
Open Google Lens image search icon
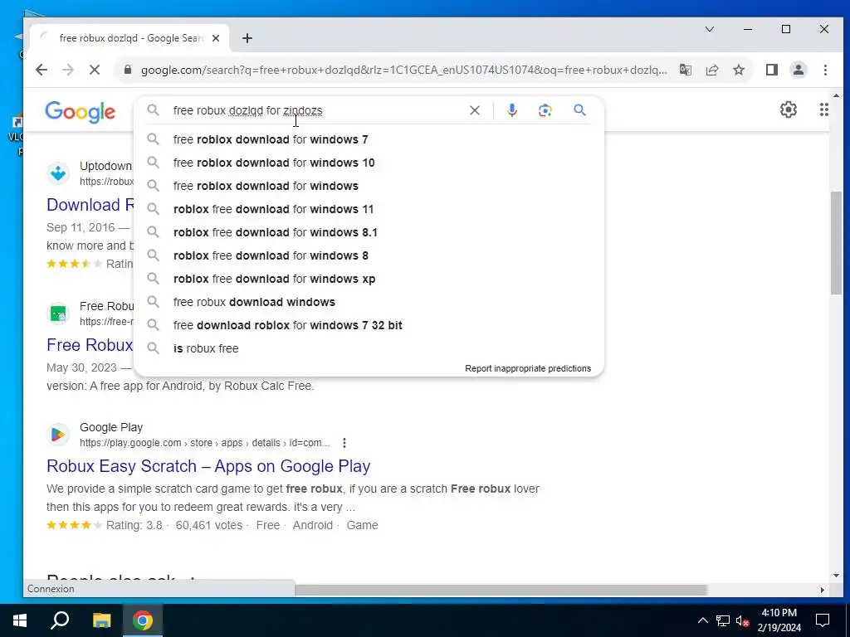tap(545, 110)
